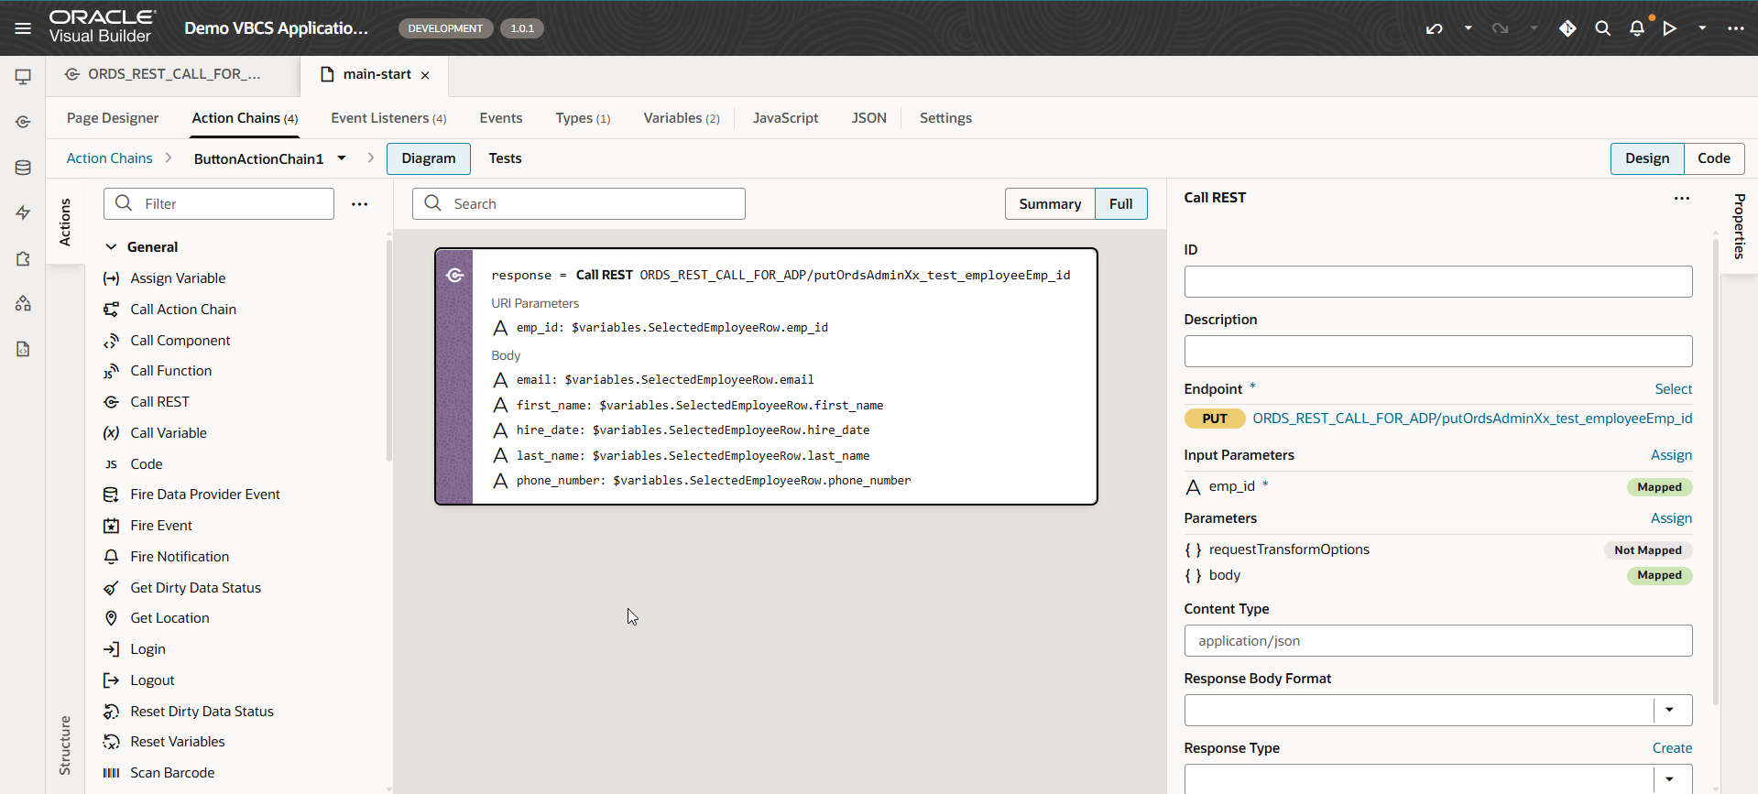Viewport: 1758px width, 794px height.
Task: Toggle to Code editor mode
Action: 1713,158
